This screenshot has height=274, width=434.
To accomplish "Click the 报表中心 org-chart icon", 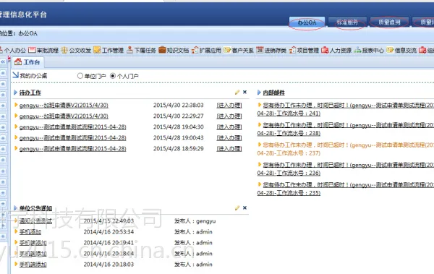I will click(357, 50).
